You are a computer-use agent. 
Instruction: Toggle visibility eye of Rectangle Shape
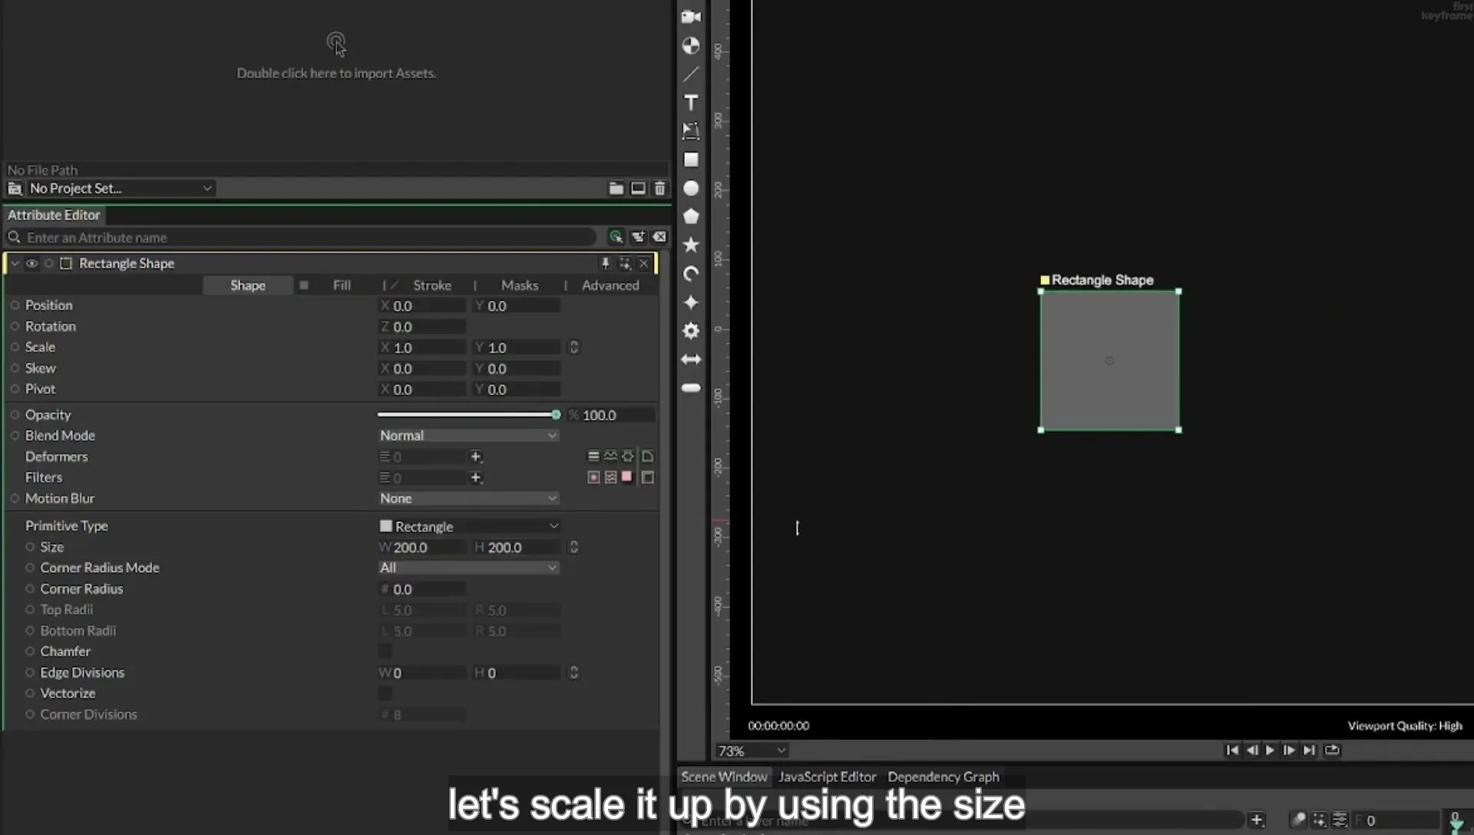(x=31, y=263)
